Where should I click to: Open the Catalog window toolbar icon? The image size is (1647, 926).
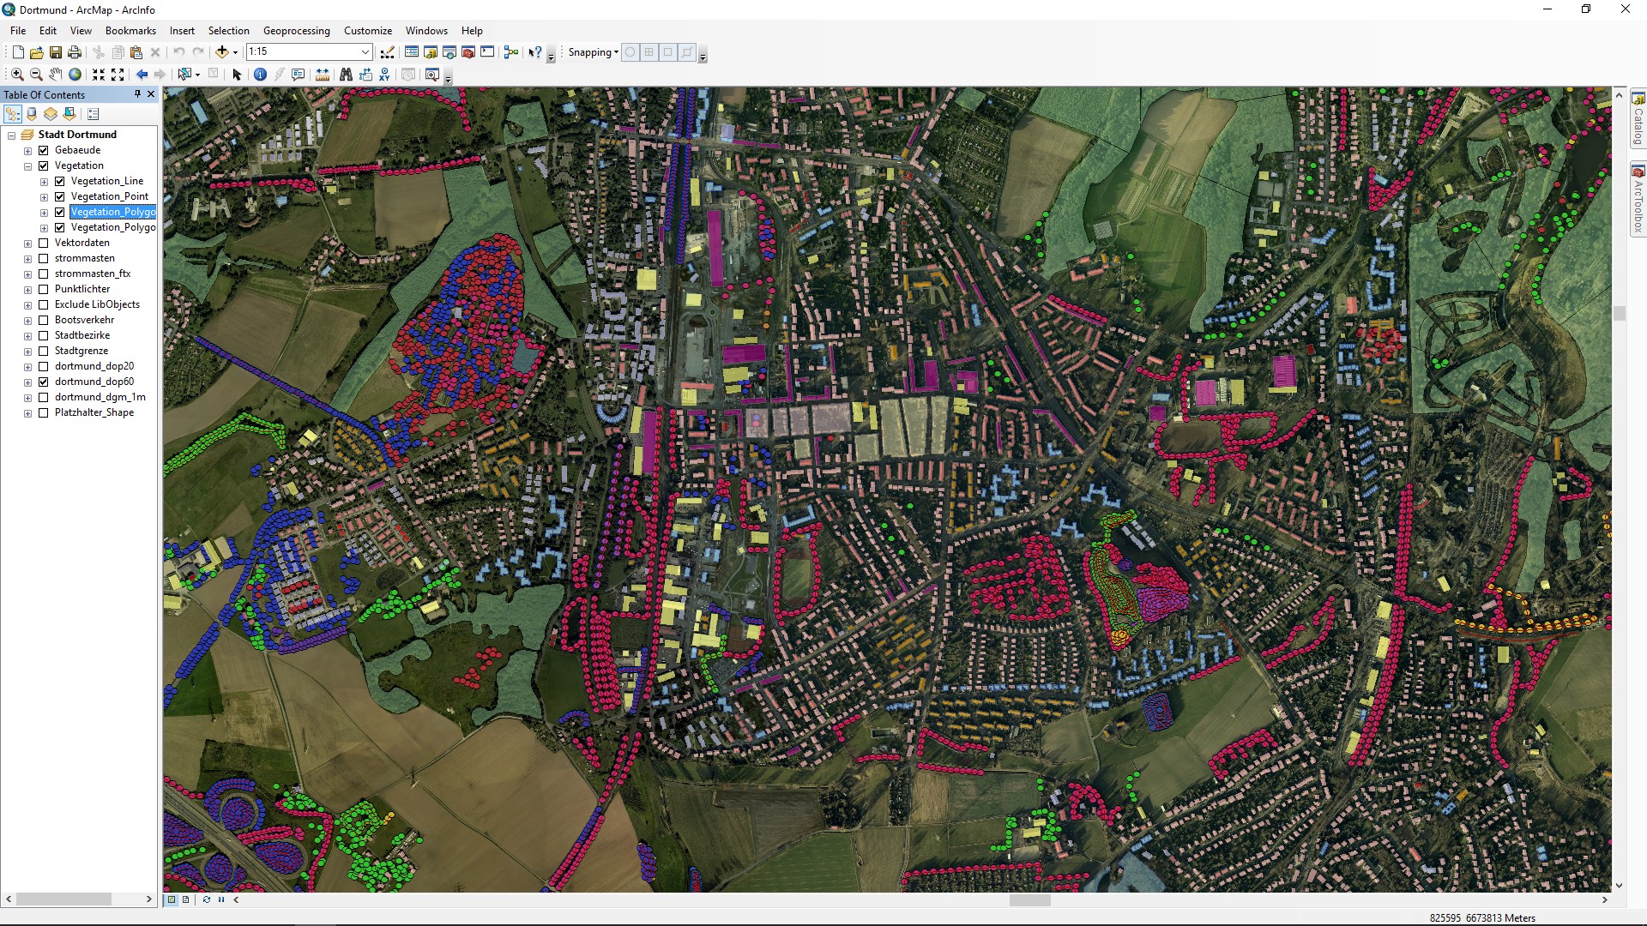(x=431, y=52)
